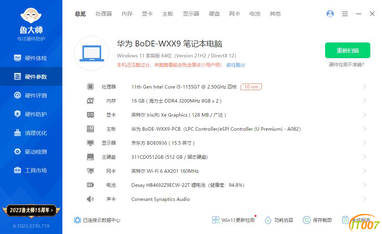The image size is (382, 234).
Task: Open 驱动检测 in the sidebar
Action: (31, 152)
